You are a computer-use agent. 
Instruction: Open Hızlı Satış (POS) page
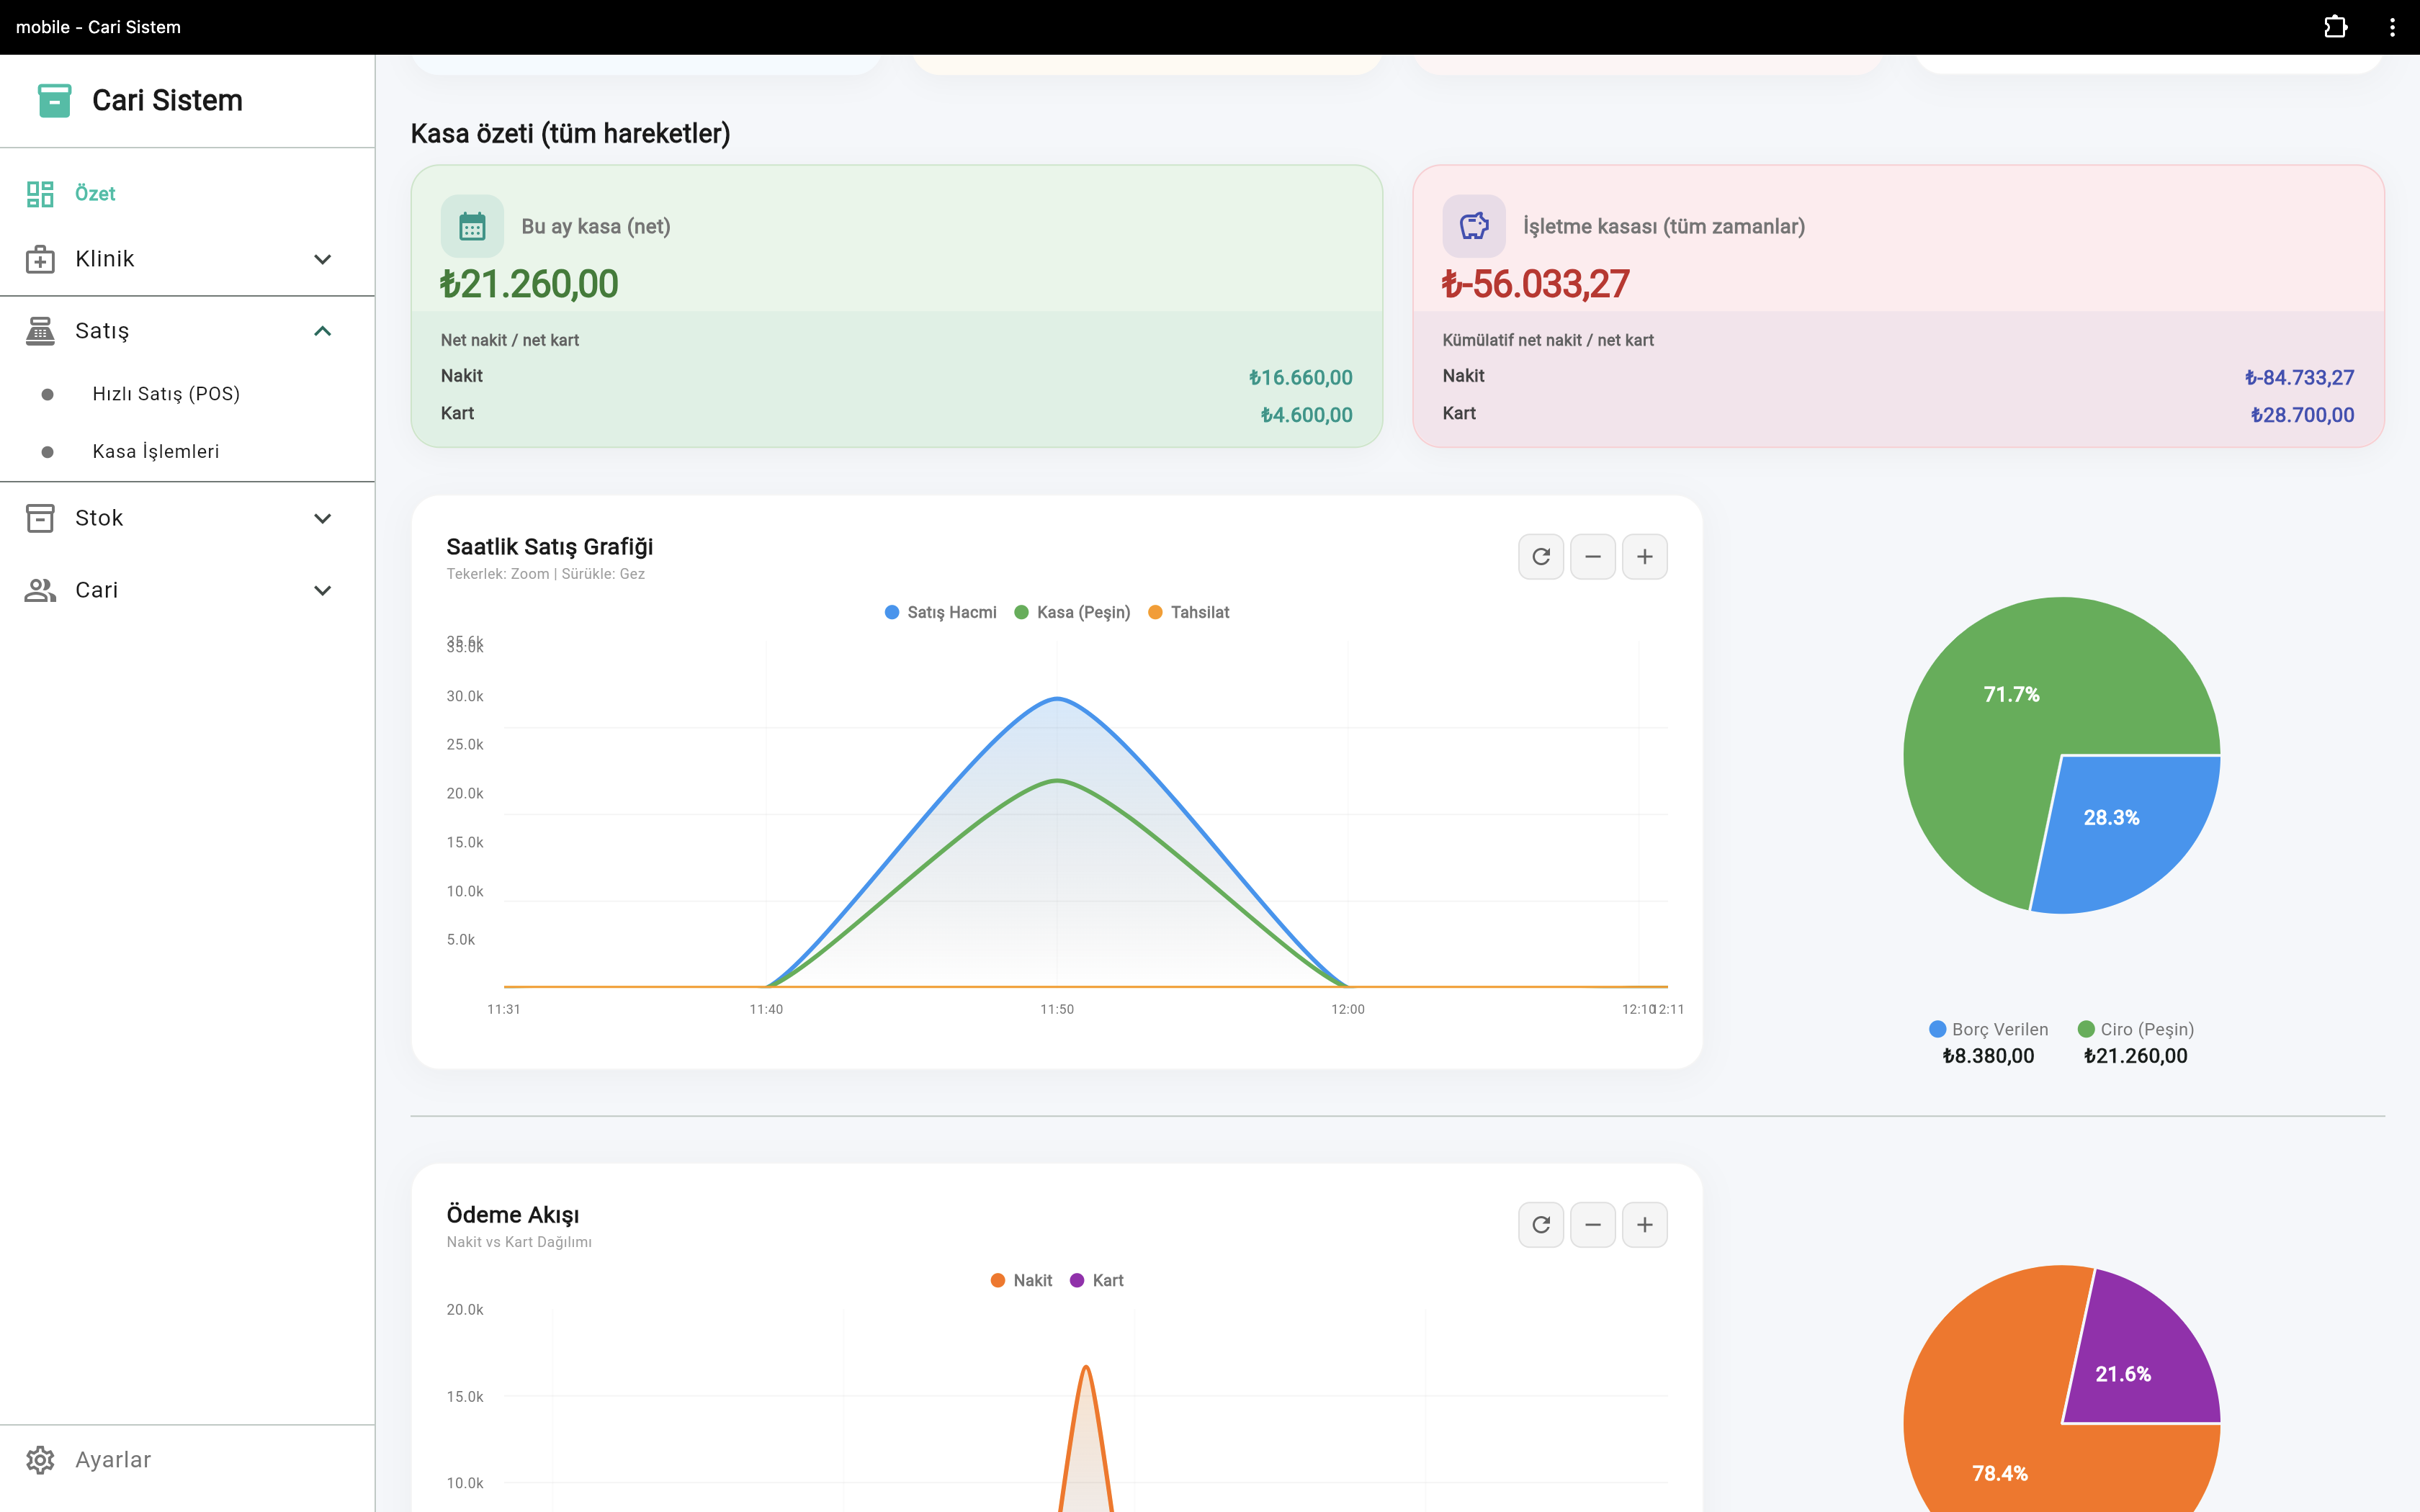pyautogui.click(x=187, y=394)
